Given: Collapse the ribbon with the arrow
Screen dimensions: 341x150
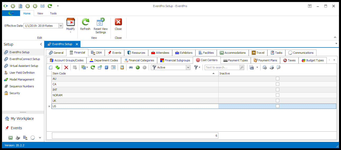Looking at the screenshot, I should click(x=335, y=37).
